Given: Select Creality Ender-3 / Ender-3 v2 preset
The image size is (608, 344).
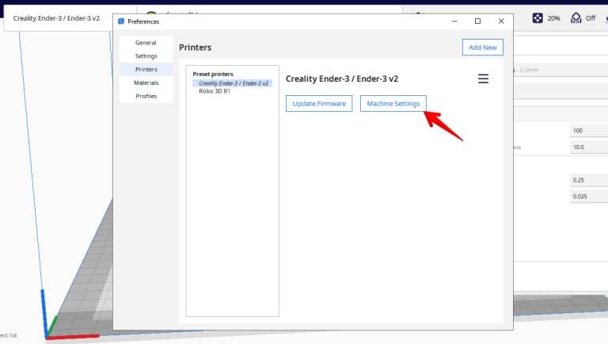Looking at the screenshot, I should pyautogui.click(x=233, y=83).
